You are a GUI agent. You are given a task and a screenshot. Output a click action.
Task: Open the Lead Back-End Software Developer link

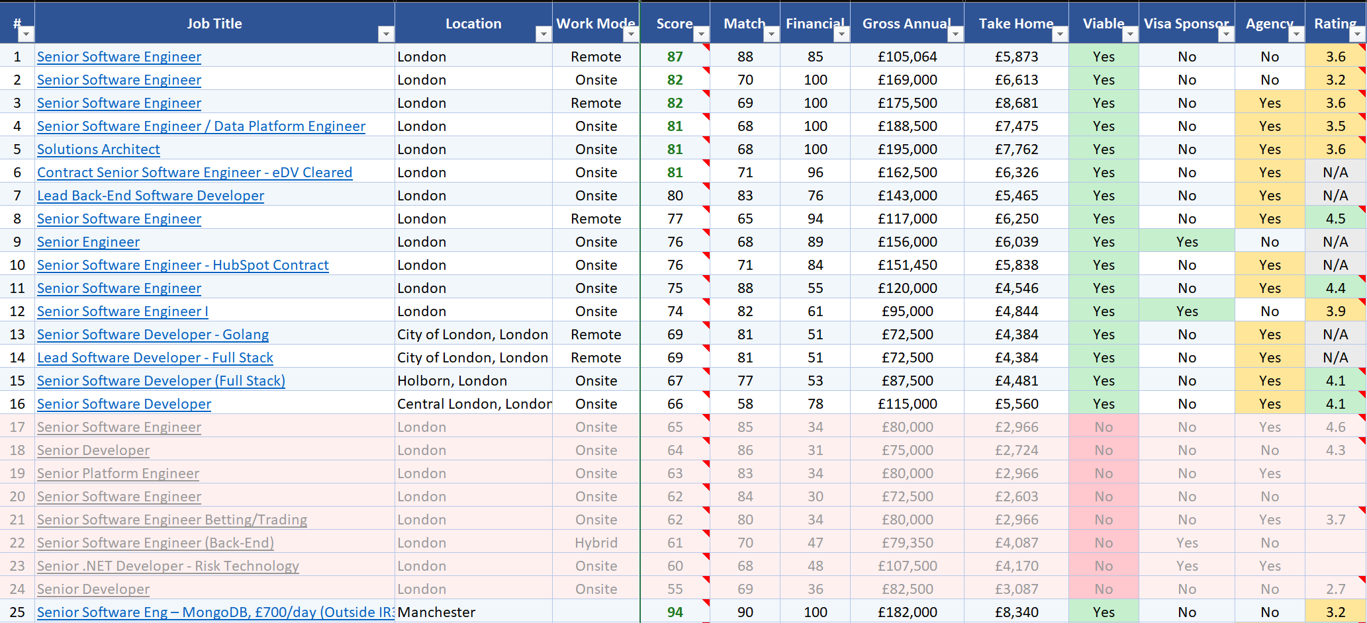coord(150,195)
